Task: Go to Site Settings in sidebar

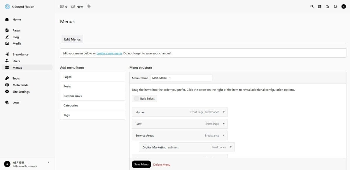Action: (x=21, y=92)
